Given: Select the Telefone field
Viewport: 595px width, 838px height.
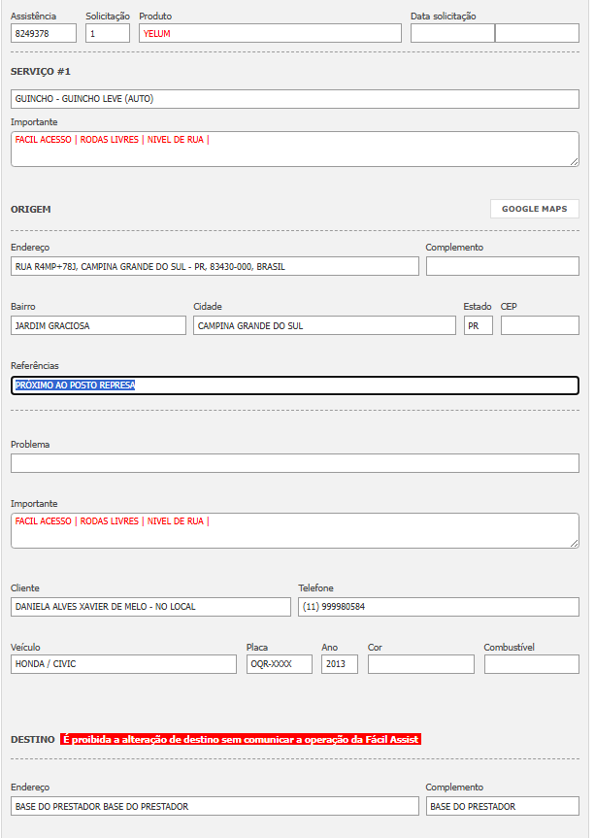Looking at the screenshot, I should (x=439, y=607).
